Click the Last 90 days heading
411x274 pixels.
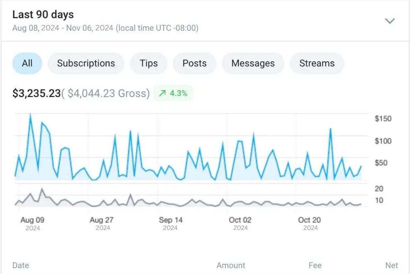[x=43, y=15]
